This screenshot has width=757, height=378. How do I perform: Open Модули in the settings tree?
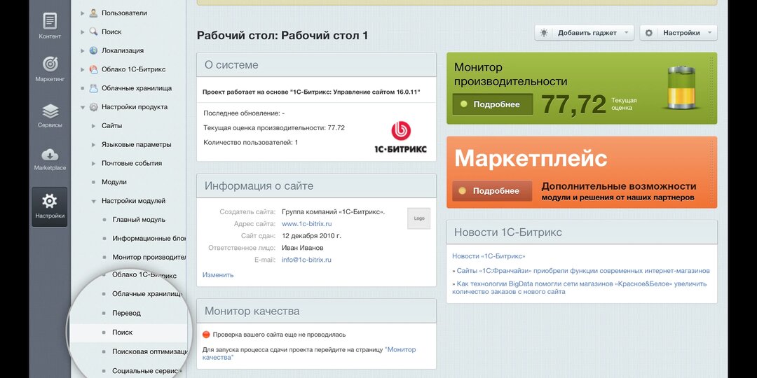click(x=114, y=182)
